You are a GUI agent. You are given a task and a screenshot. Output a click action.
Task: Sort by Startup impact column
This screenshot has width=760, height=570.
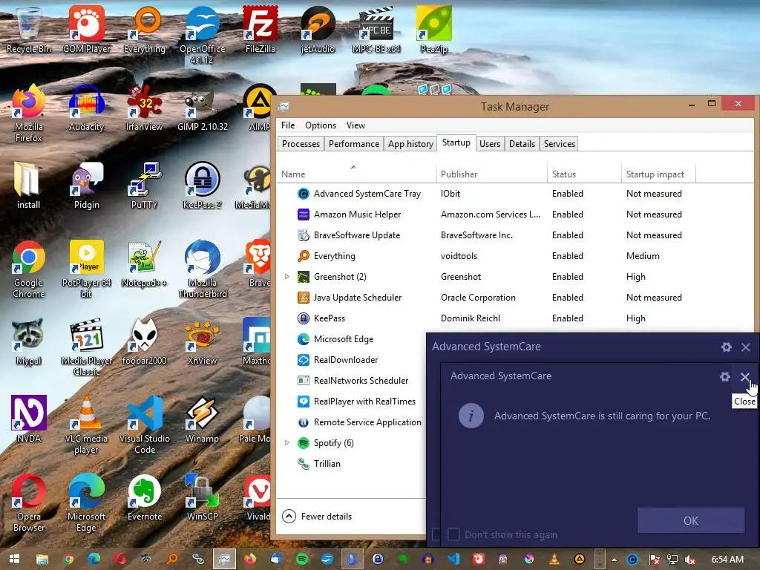click(658, 174)
